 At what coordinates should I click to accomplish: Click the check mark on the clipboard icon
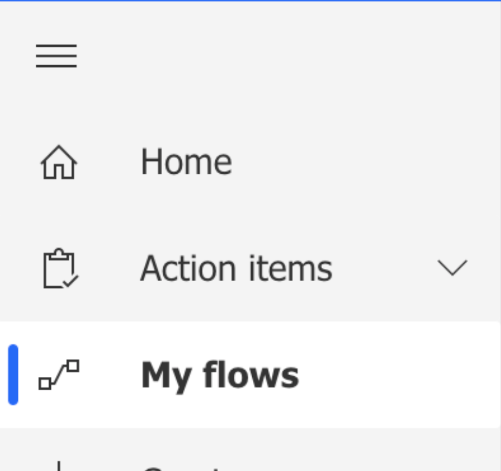pyautogui.click(x=71, y=281)
